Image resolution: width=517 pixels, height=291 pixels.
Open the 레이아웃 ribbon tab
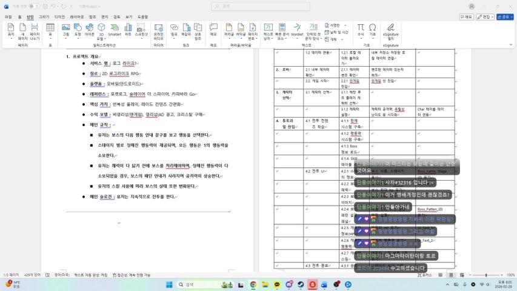(77, 17)
